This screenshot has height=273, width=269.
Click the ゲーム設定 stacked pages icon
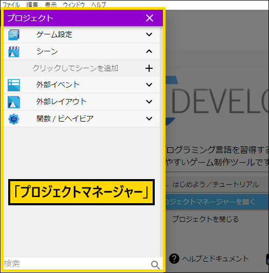coord(14,34)
